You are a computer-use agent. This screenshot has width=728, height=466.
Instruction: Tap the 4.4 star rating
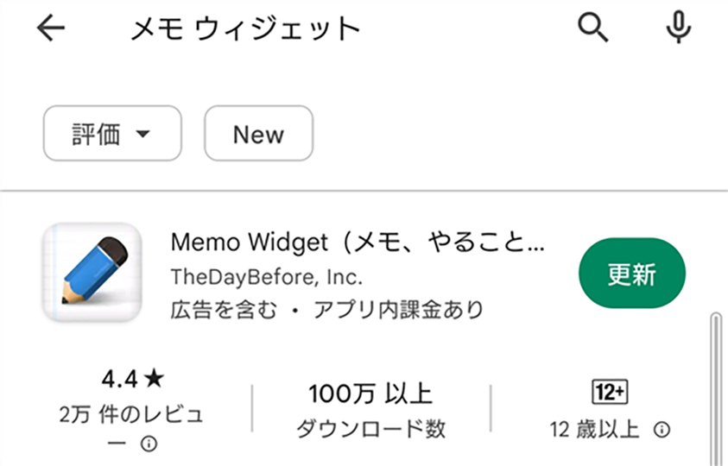[x=133, y=379]
